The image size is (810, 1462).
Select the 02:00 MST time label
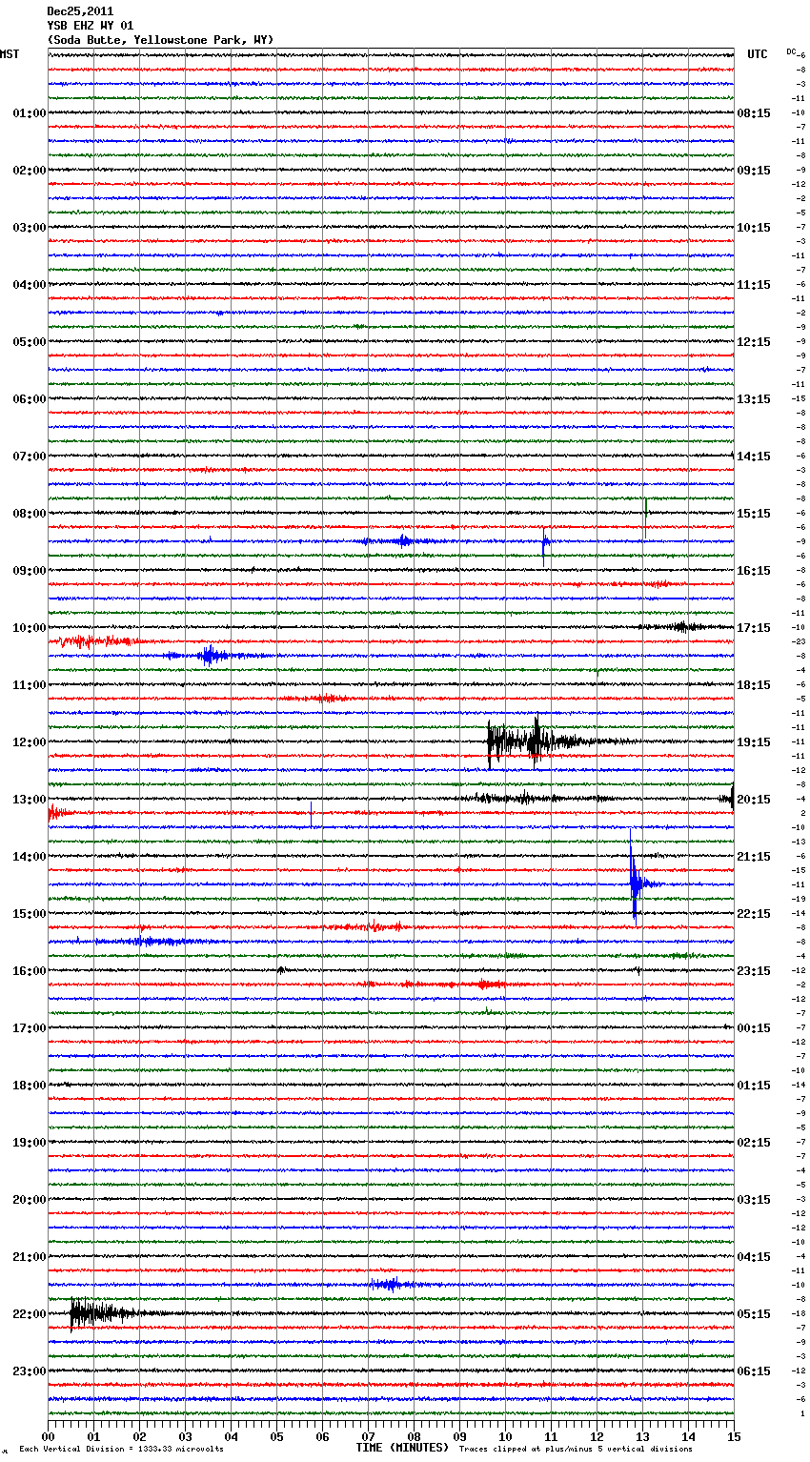(30, 171)
